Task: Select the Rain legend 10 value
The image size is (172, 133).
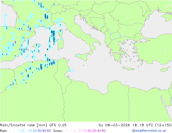Action: pos(30,131)
